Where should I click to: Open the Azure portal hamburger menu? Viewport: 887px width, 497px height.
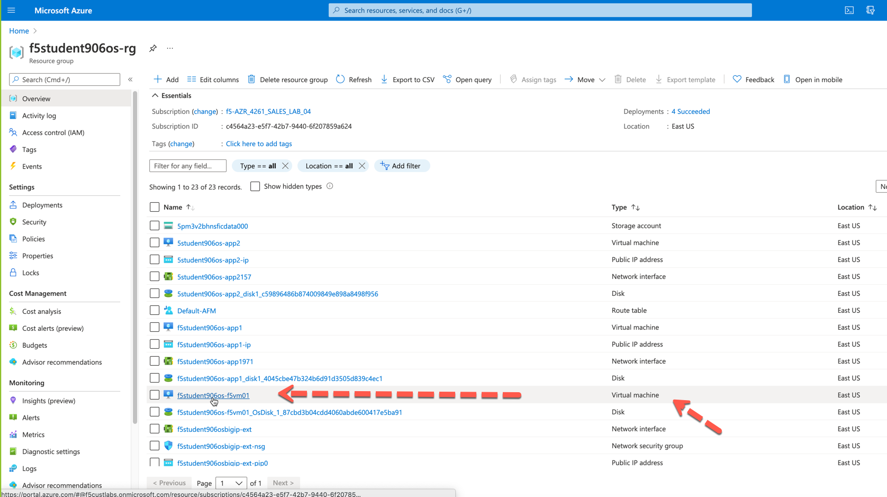tap(11, 10)
